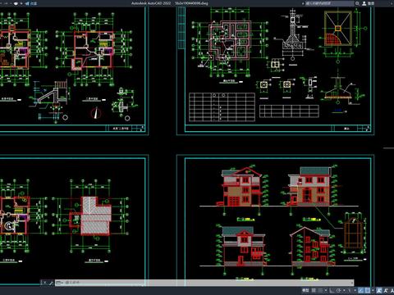Click the user account sign-in icon

[x=364, y=3]
